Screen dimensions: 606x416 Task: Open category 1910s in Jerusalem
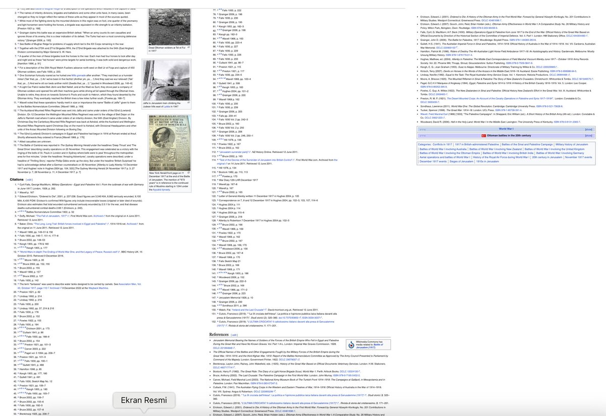click(x=487, y=162)
